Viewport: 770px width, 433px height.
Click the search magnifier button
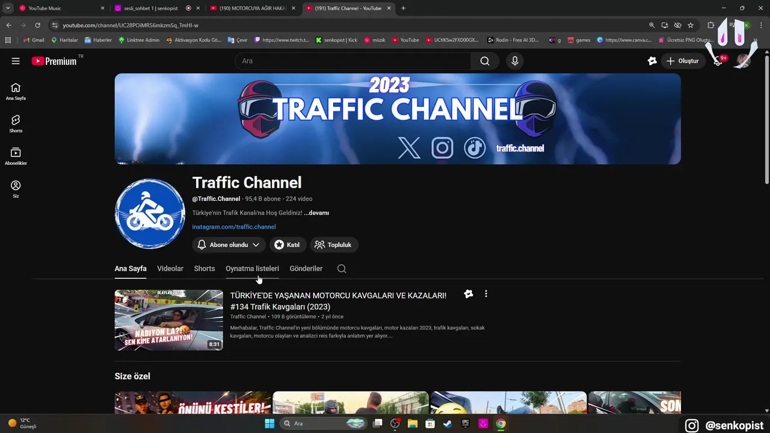[x=485, y=61]
